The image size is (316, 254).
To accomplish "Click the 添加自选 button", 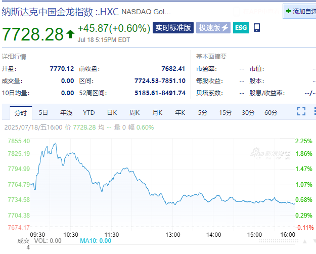I will tap(299, 11).
